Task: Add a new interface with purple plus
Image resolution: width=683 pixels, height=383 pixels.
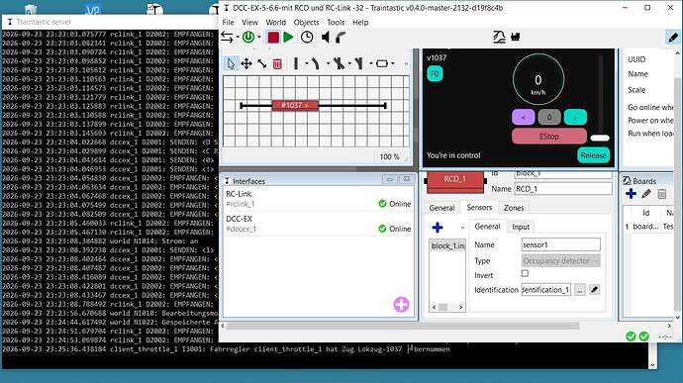Action: point(401,305)
